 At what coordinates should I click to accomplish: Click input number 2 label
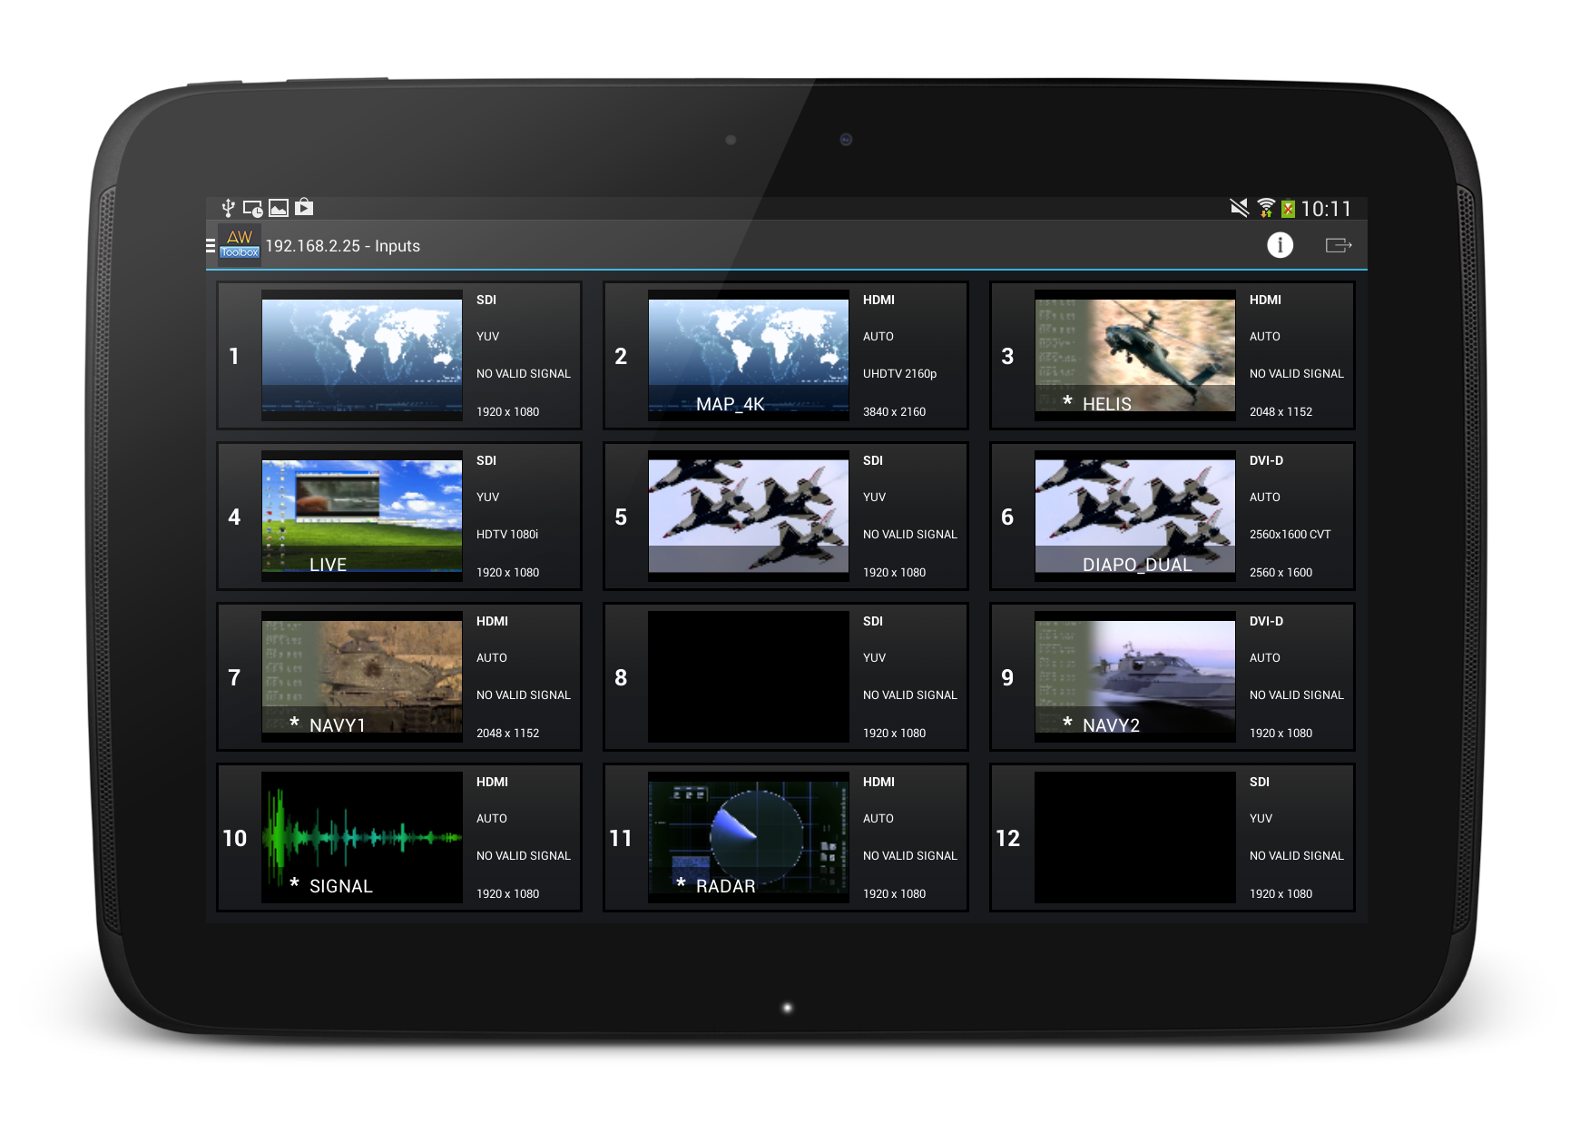[621, 356]
